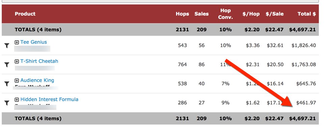325x133 pixels.
Task: Open the Tee Genius product link
Action: click(33, 42)
